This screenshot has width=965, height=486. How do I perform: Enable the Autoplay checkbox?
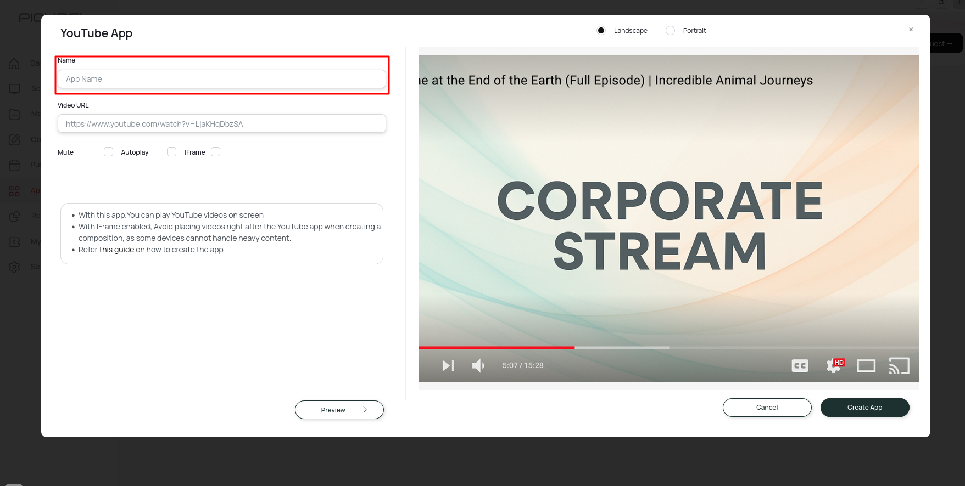(171, 152)
